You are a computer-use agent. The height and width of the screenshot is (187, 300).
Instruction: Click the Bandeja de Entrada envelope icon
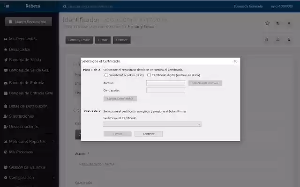[x=6, y=83]
